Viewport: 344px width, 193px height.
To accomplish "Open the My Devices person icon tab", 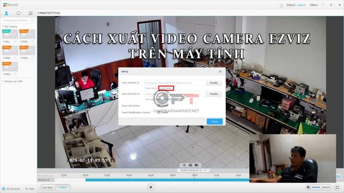I will pyautogui.click(x=6, y=13).
